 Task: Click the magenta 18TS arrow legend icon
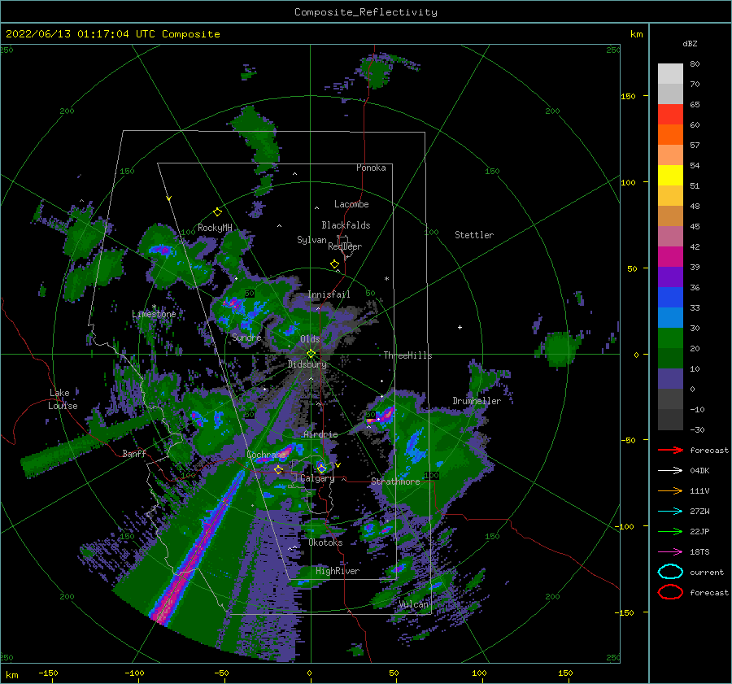tap(670, 552)
